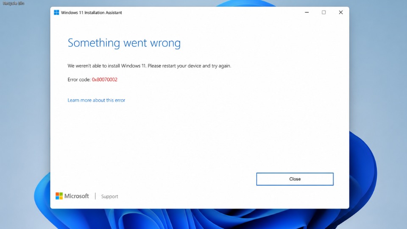Click the Error code: label

(x=79, y=79)
